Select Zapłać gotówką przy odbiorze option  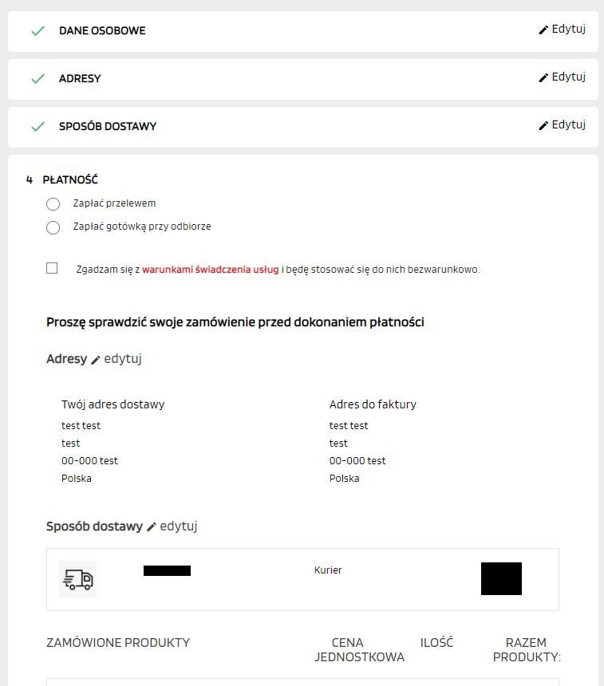point(53,227)
